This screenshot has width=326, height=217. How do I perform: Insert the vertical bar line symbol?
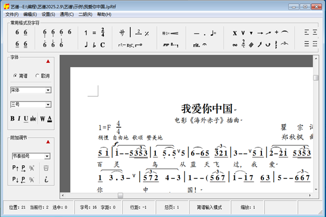130,32
